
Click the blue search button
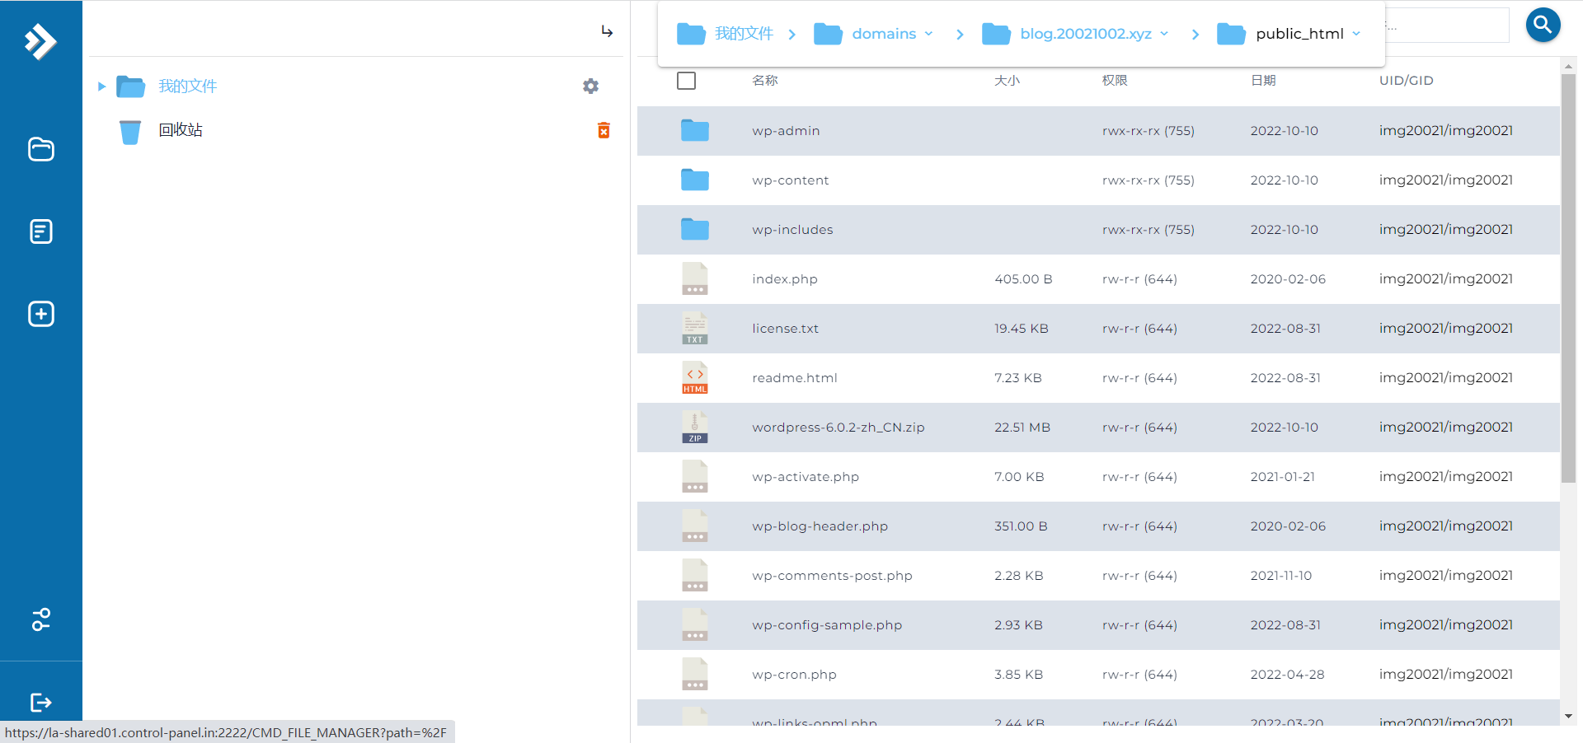tap(1543, 25)
